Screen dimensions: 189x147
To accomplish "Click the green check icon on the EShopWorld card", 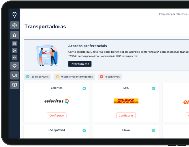I will 84,131.
